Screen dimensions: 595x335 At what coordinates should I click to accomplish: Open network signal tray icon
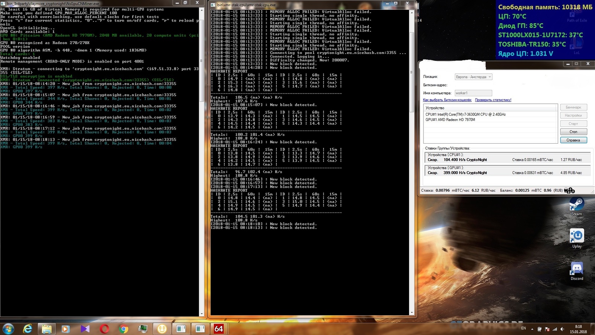(x=555, y=329)
